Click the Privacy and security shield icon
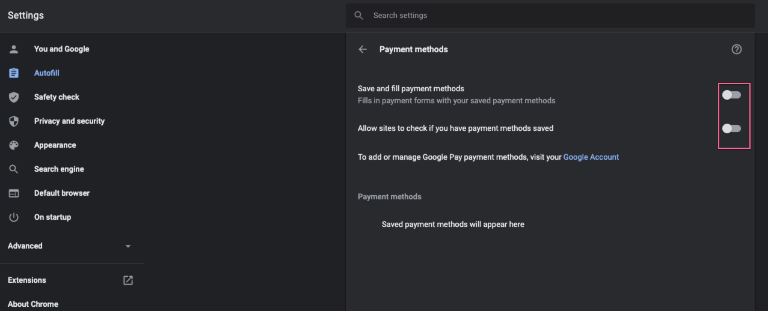Screen dimensions: 768x311 (14, 121)
